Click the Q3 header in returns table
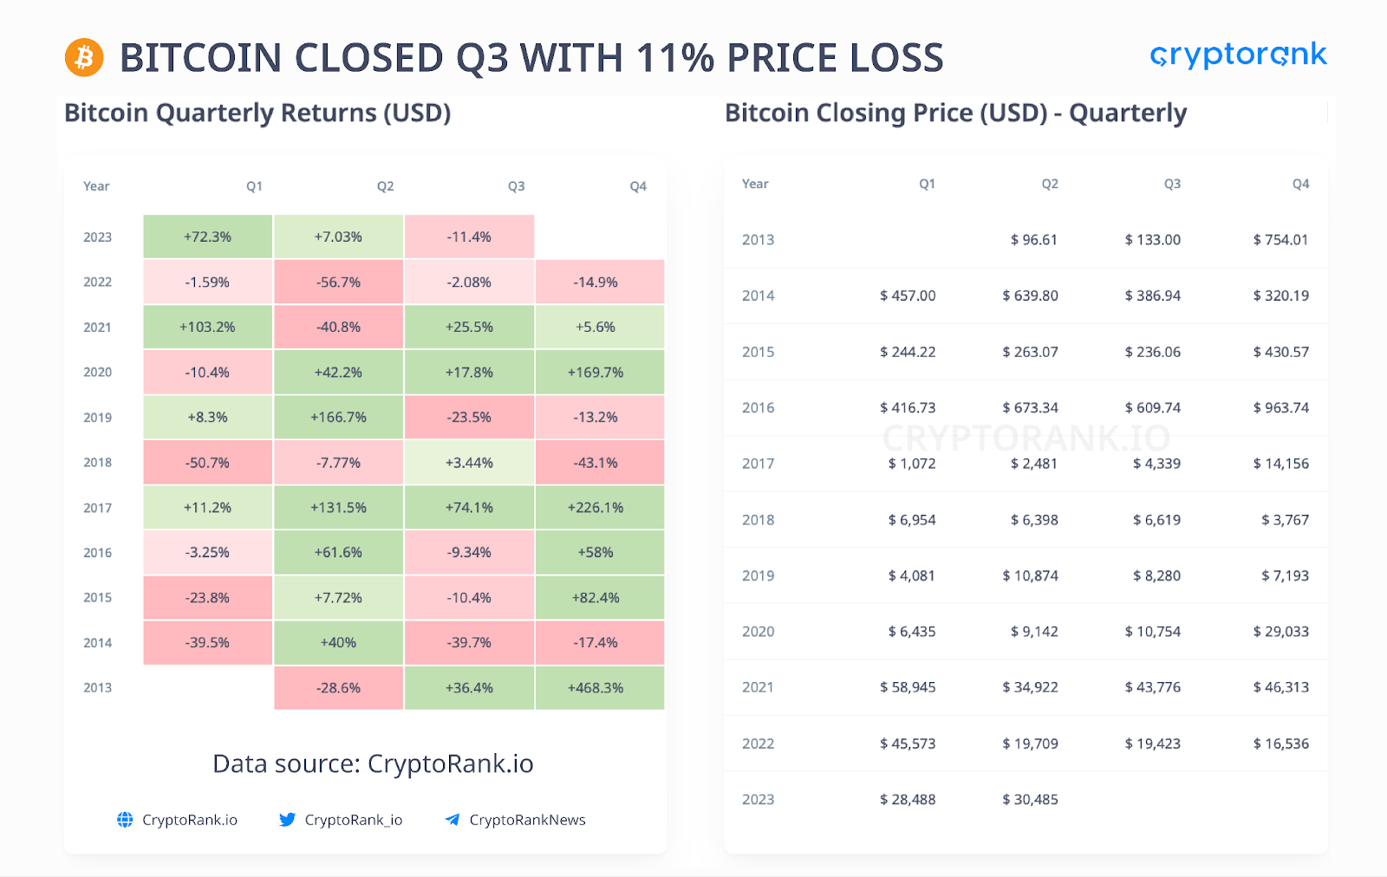1387x877 pixels. 517,186
